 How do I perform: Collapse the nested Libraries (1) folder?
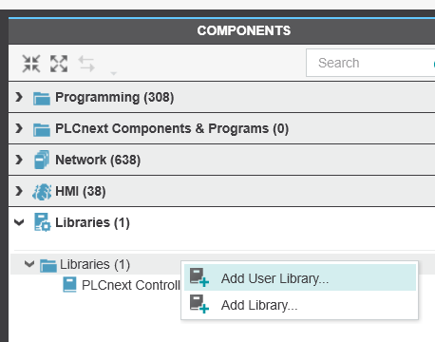(x=29, y=264)
